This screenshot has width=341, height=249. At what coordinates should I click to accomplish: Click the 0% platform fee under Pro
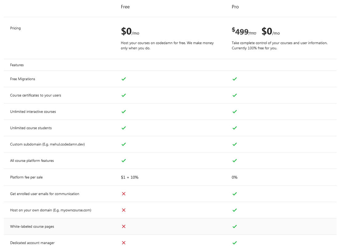(x=235, y=177)
